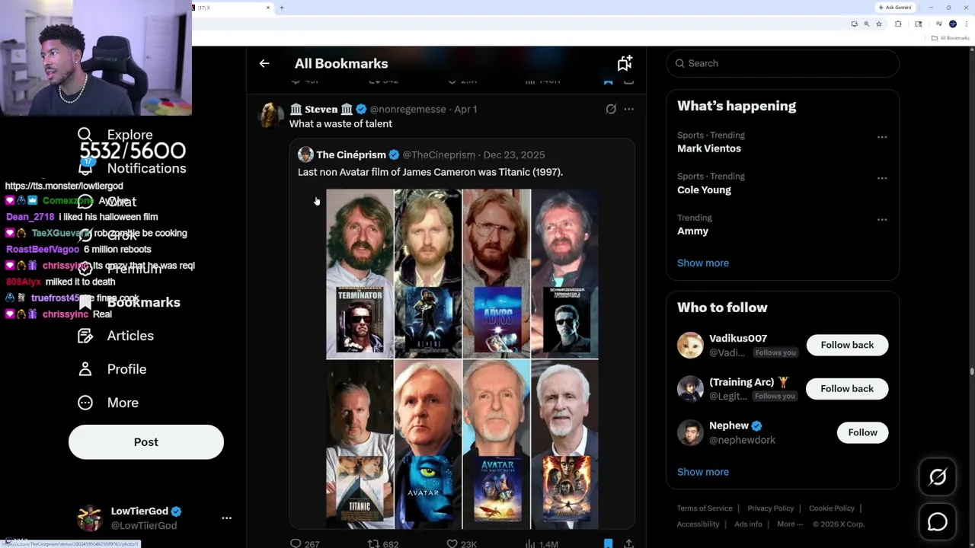Click the Post button
Image resolution: width=975 pixels, height=548 pixels.
click(146, 442)
